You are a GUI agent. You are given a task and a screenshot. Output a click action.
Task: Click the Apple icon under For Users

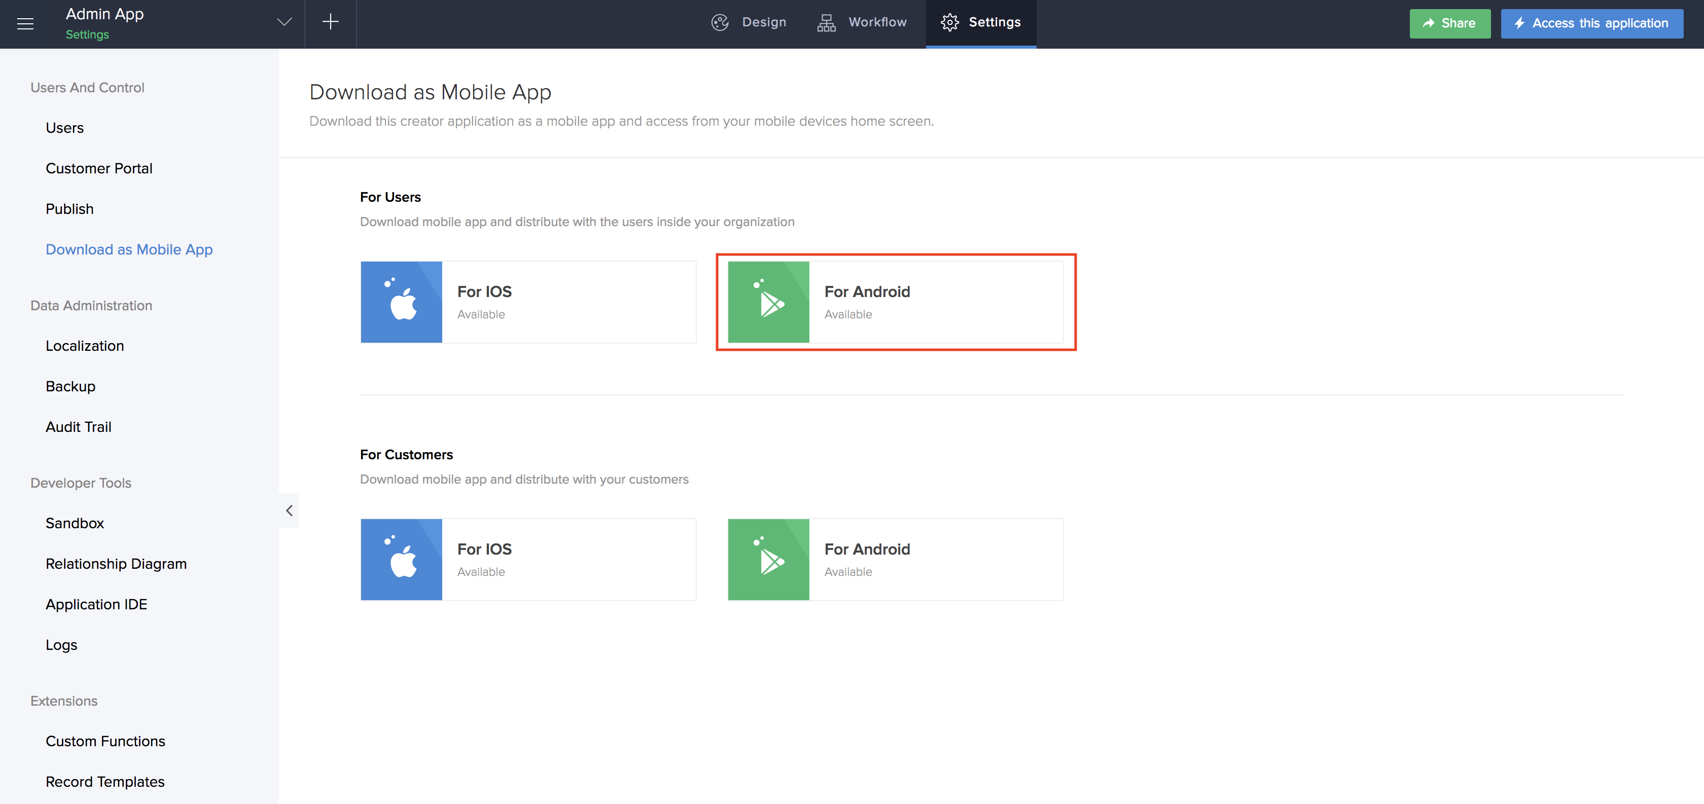(402, 302)
